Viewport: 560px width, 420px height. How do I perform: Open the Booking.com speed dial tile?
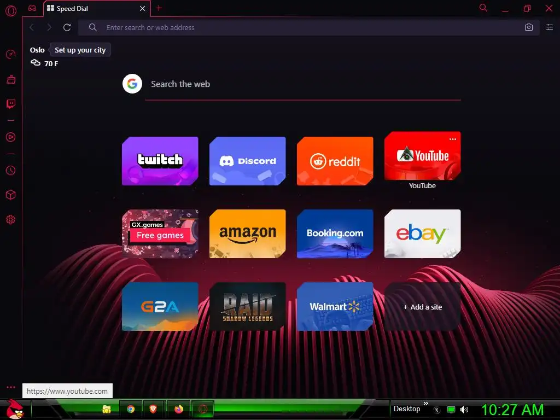pos(335,234)
